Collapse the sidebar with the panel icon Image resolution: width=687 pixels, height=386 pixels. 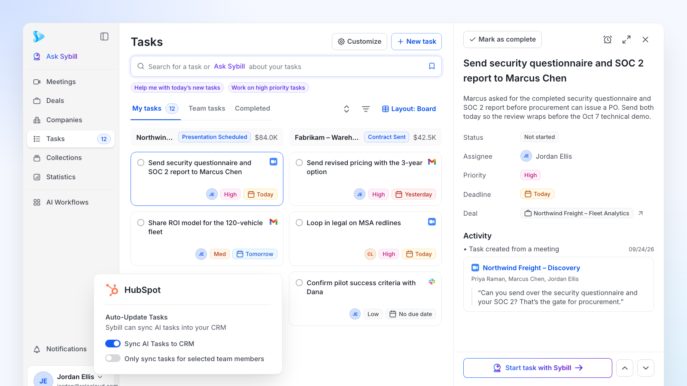(104, 36)
